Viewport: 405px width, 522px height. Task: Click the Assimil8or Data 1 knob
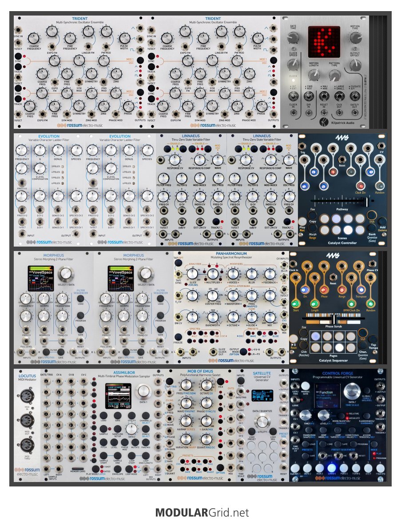click(x=143, y=391)
